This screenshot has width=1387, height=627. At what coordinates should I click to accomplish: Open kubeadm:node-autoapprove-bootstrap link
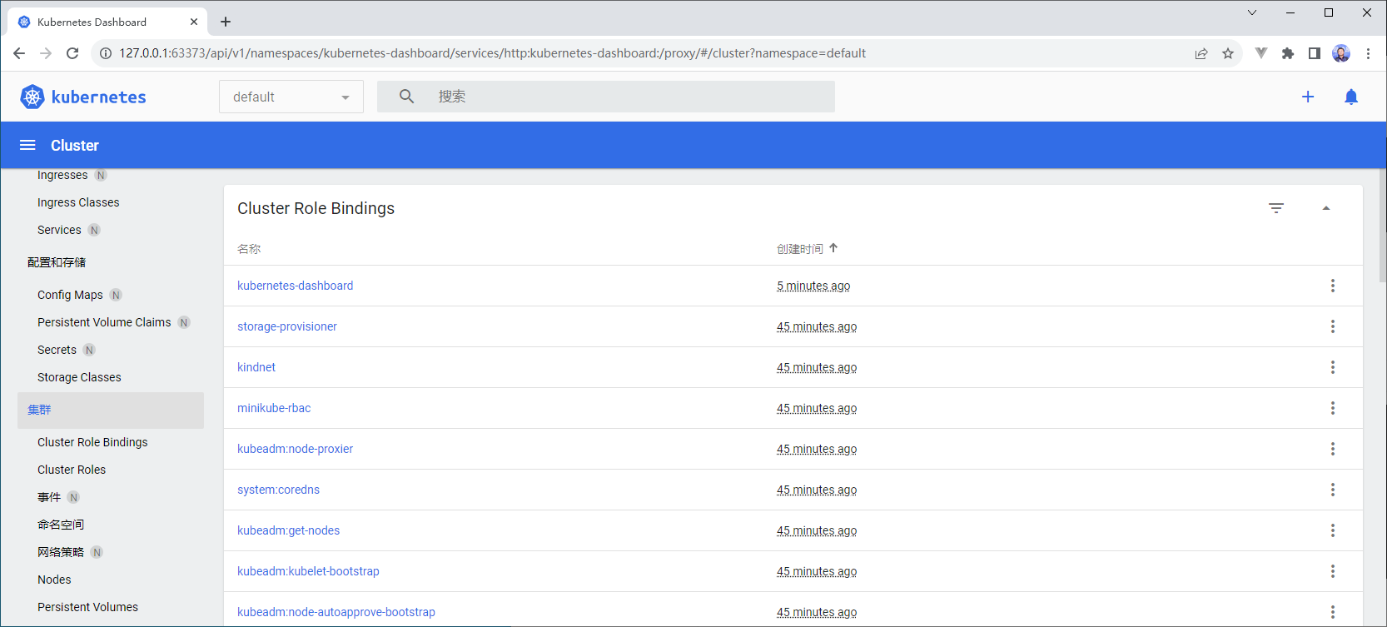pyautogui.click(x=336, y=612)
